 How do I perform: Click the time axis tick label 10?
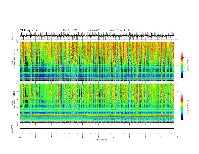click(x=177, y=137)
